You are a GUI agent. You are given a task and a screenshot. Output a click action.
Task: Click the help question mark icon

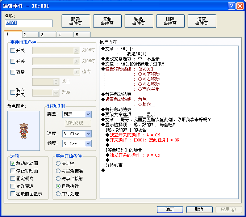coord(232,6)
